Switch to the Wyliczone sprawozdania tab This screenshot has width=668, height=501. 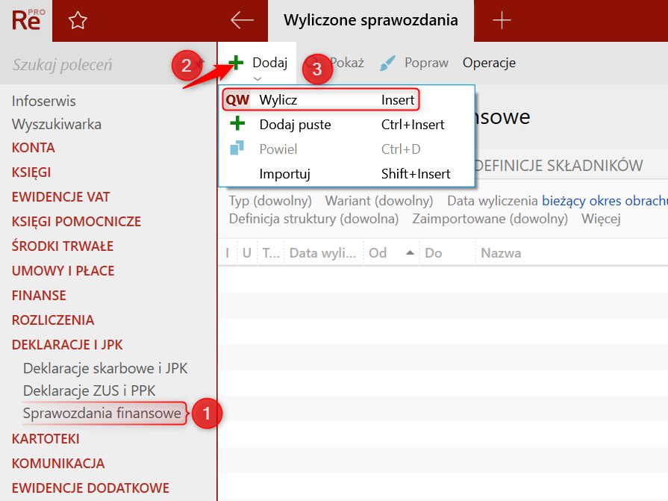371,20
